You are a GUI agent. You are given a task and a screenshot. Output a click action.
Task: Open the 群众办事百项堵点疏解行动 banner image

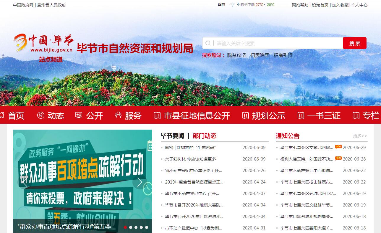click(82, 174)
